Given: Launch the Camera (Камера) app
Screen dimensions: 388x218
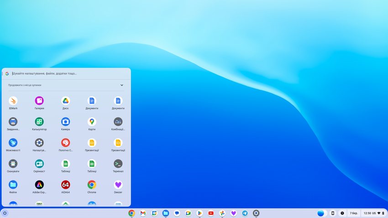Looking at the screenshot, I should pyautogui.click(x=65, y=122).
